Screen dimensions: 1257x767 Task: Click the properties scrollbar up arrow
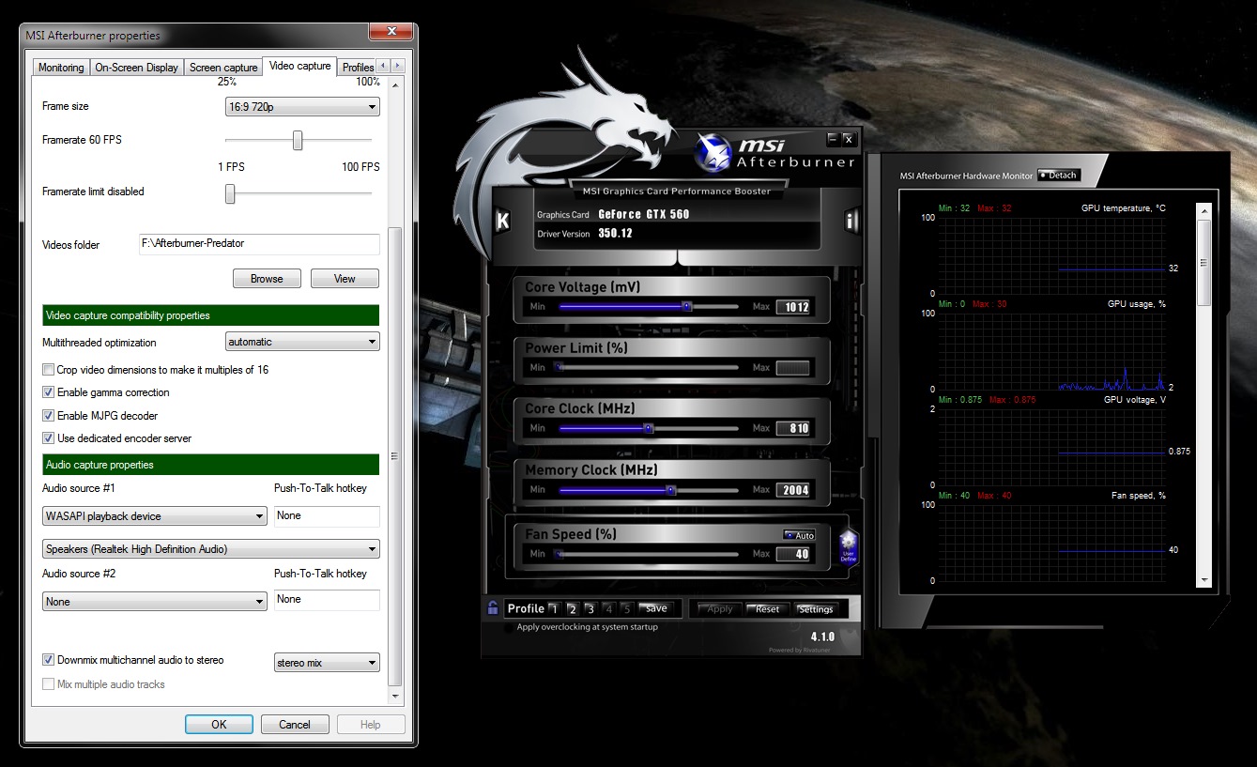(x=394, y=85)
